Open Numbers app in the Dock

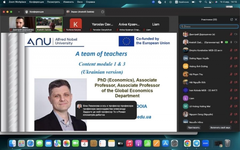[147, 143]
